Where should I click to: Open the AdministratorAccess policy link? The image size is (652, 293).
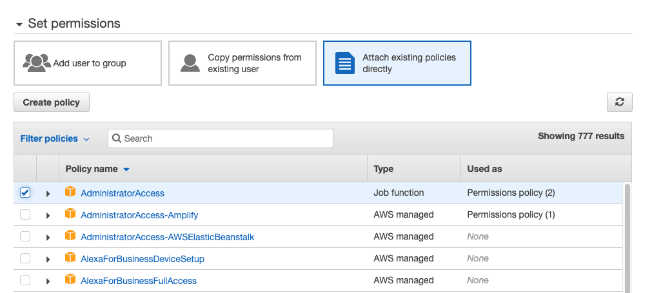tap(123, 193)
